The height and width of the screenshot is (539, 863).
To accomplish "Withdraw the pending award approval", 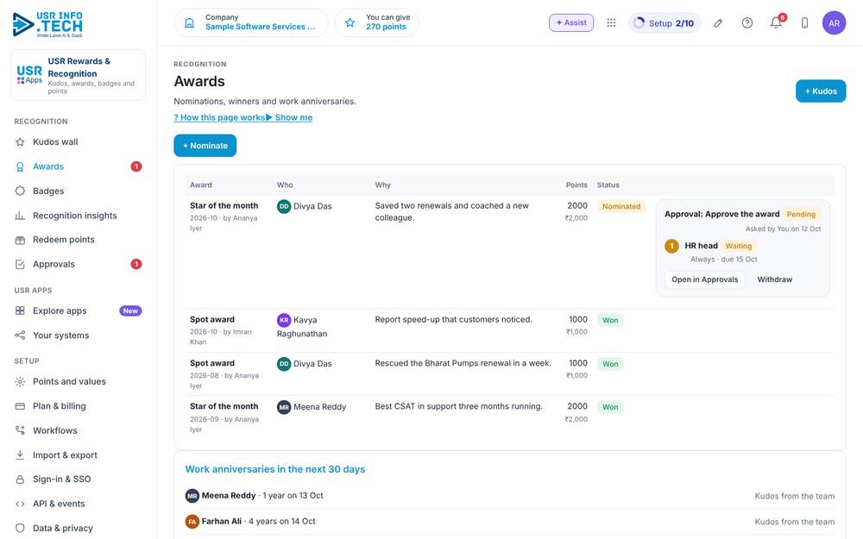I will pos(774,279).
